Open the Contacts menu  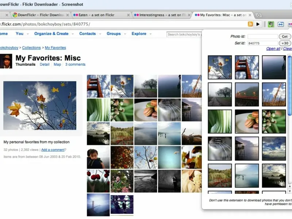click(x=88, y=34)
